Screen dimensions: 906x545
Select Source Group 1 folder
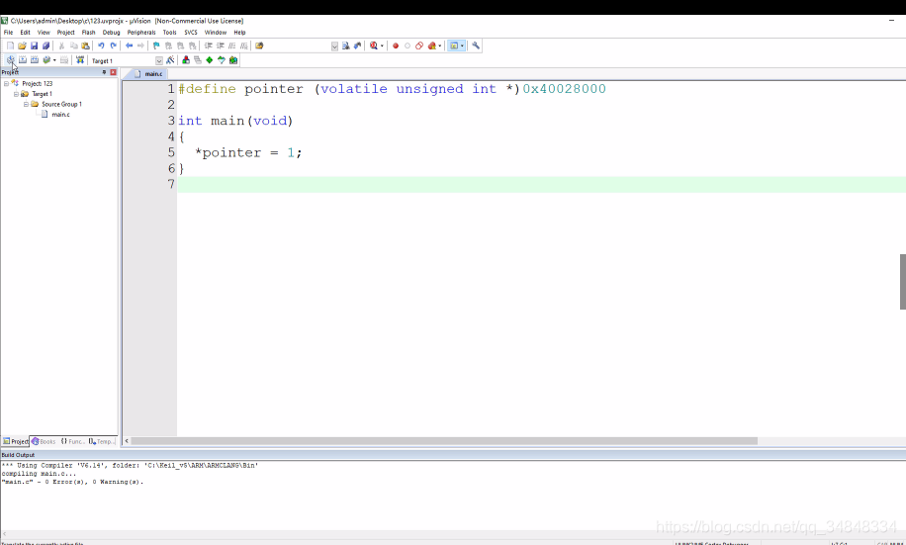[x=62, y=104]
